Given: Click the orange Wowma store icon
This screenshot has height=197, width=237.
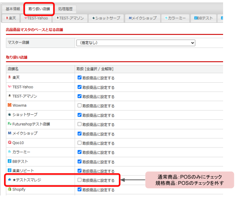Looking at the screenshot, I should coord(10,105).
